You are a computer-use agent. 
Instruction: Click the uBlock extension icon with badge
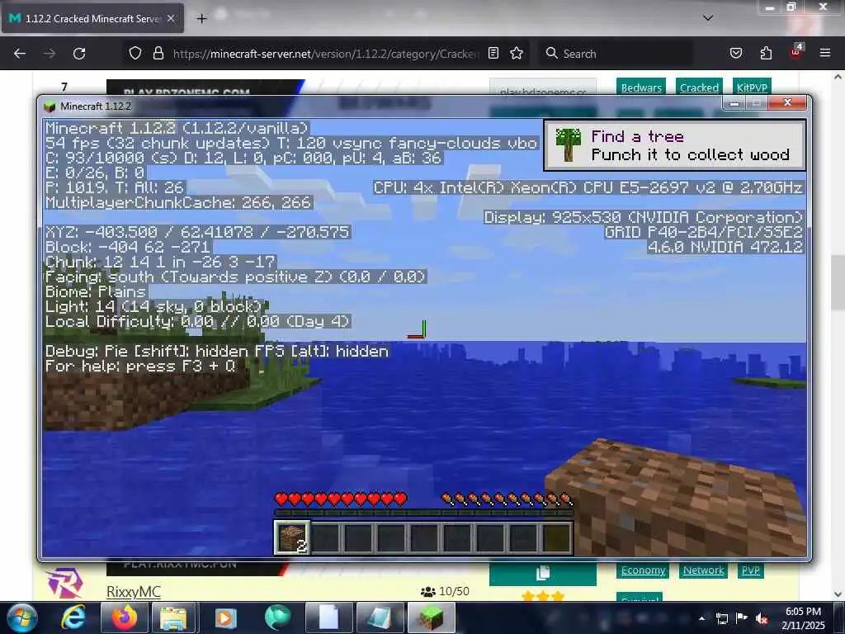tap(796, 52)
